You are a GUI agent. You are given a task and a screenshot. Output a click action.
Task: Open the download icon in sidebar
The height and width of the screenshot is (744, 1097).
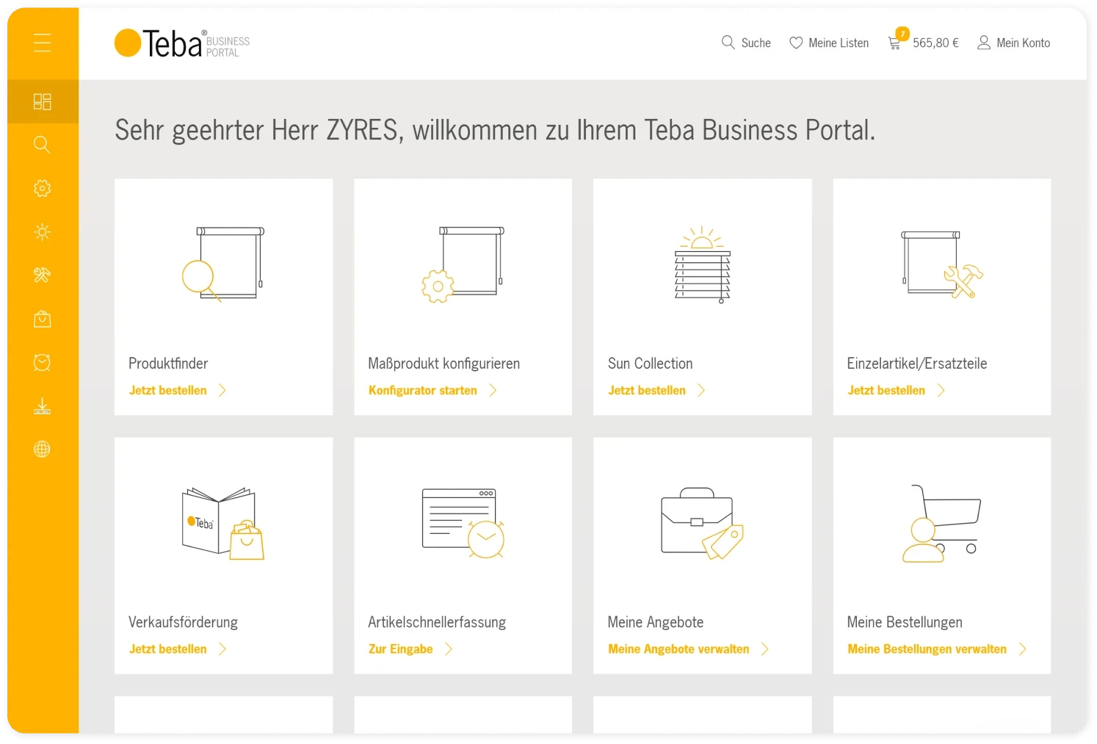click(43, 406)
